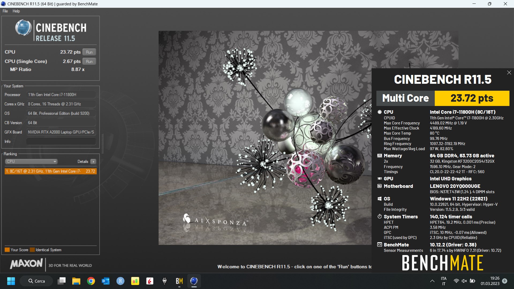514x289 pixels.
Task: Click the Memory icon in BenchMate panel
Action: click(379, 155)
